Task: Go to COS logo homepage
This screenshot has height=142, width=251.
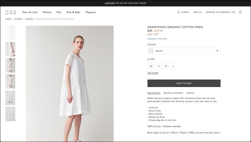Action: click(x=11, y=12)
